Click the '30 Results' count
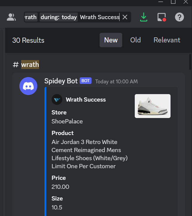 pyautogui.click(x=28, y=40)
